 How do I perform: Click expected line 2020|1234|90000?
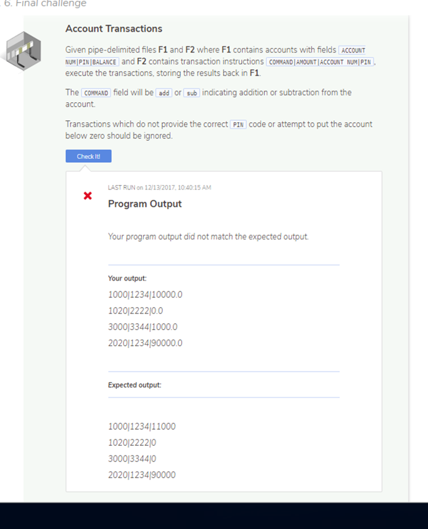point(141,475)
